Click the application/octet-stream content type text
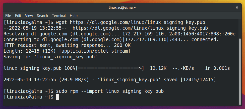This screenshot has height=109, width=245. coord(95,51)
